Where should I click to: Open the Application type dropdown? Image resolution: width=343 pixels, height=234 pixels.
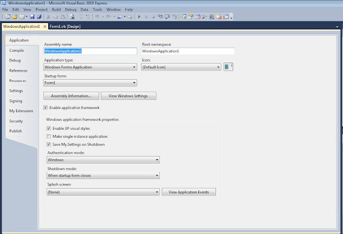(x=90, y=67)
